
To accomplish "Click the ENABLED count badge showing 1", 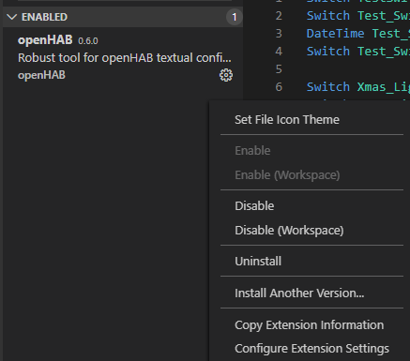I will pos(235,17).
